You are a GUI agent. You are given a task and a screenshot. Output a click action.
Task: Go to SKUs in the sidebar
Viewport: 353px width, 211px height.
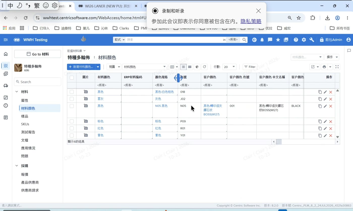(x=25, y=124)
